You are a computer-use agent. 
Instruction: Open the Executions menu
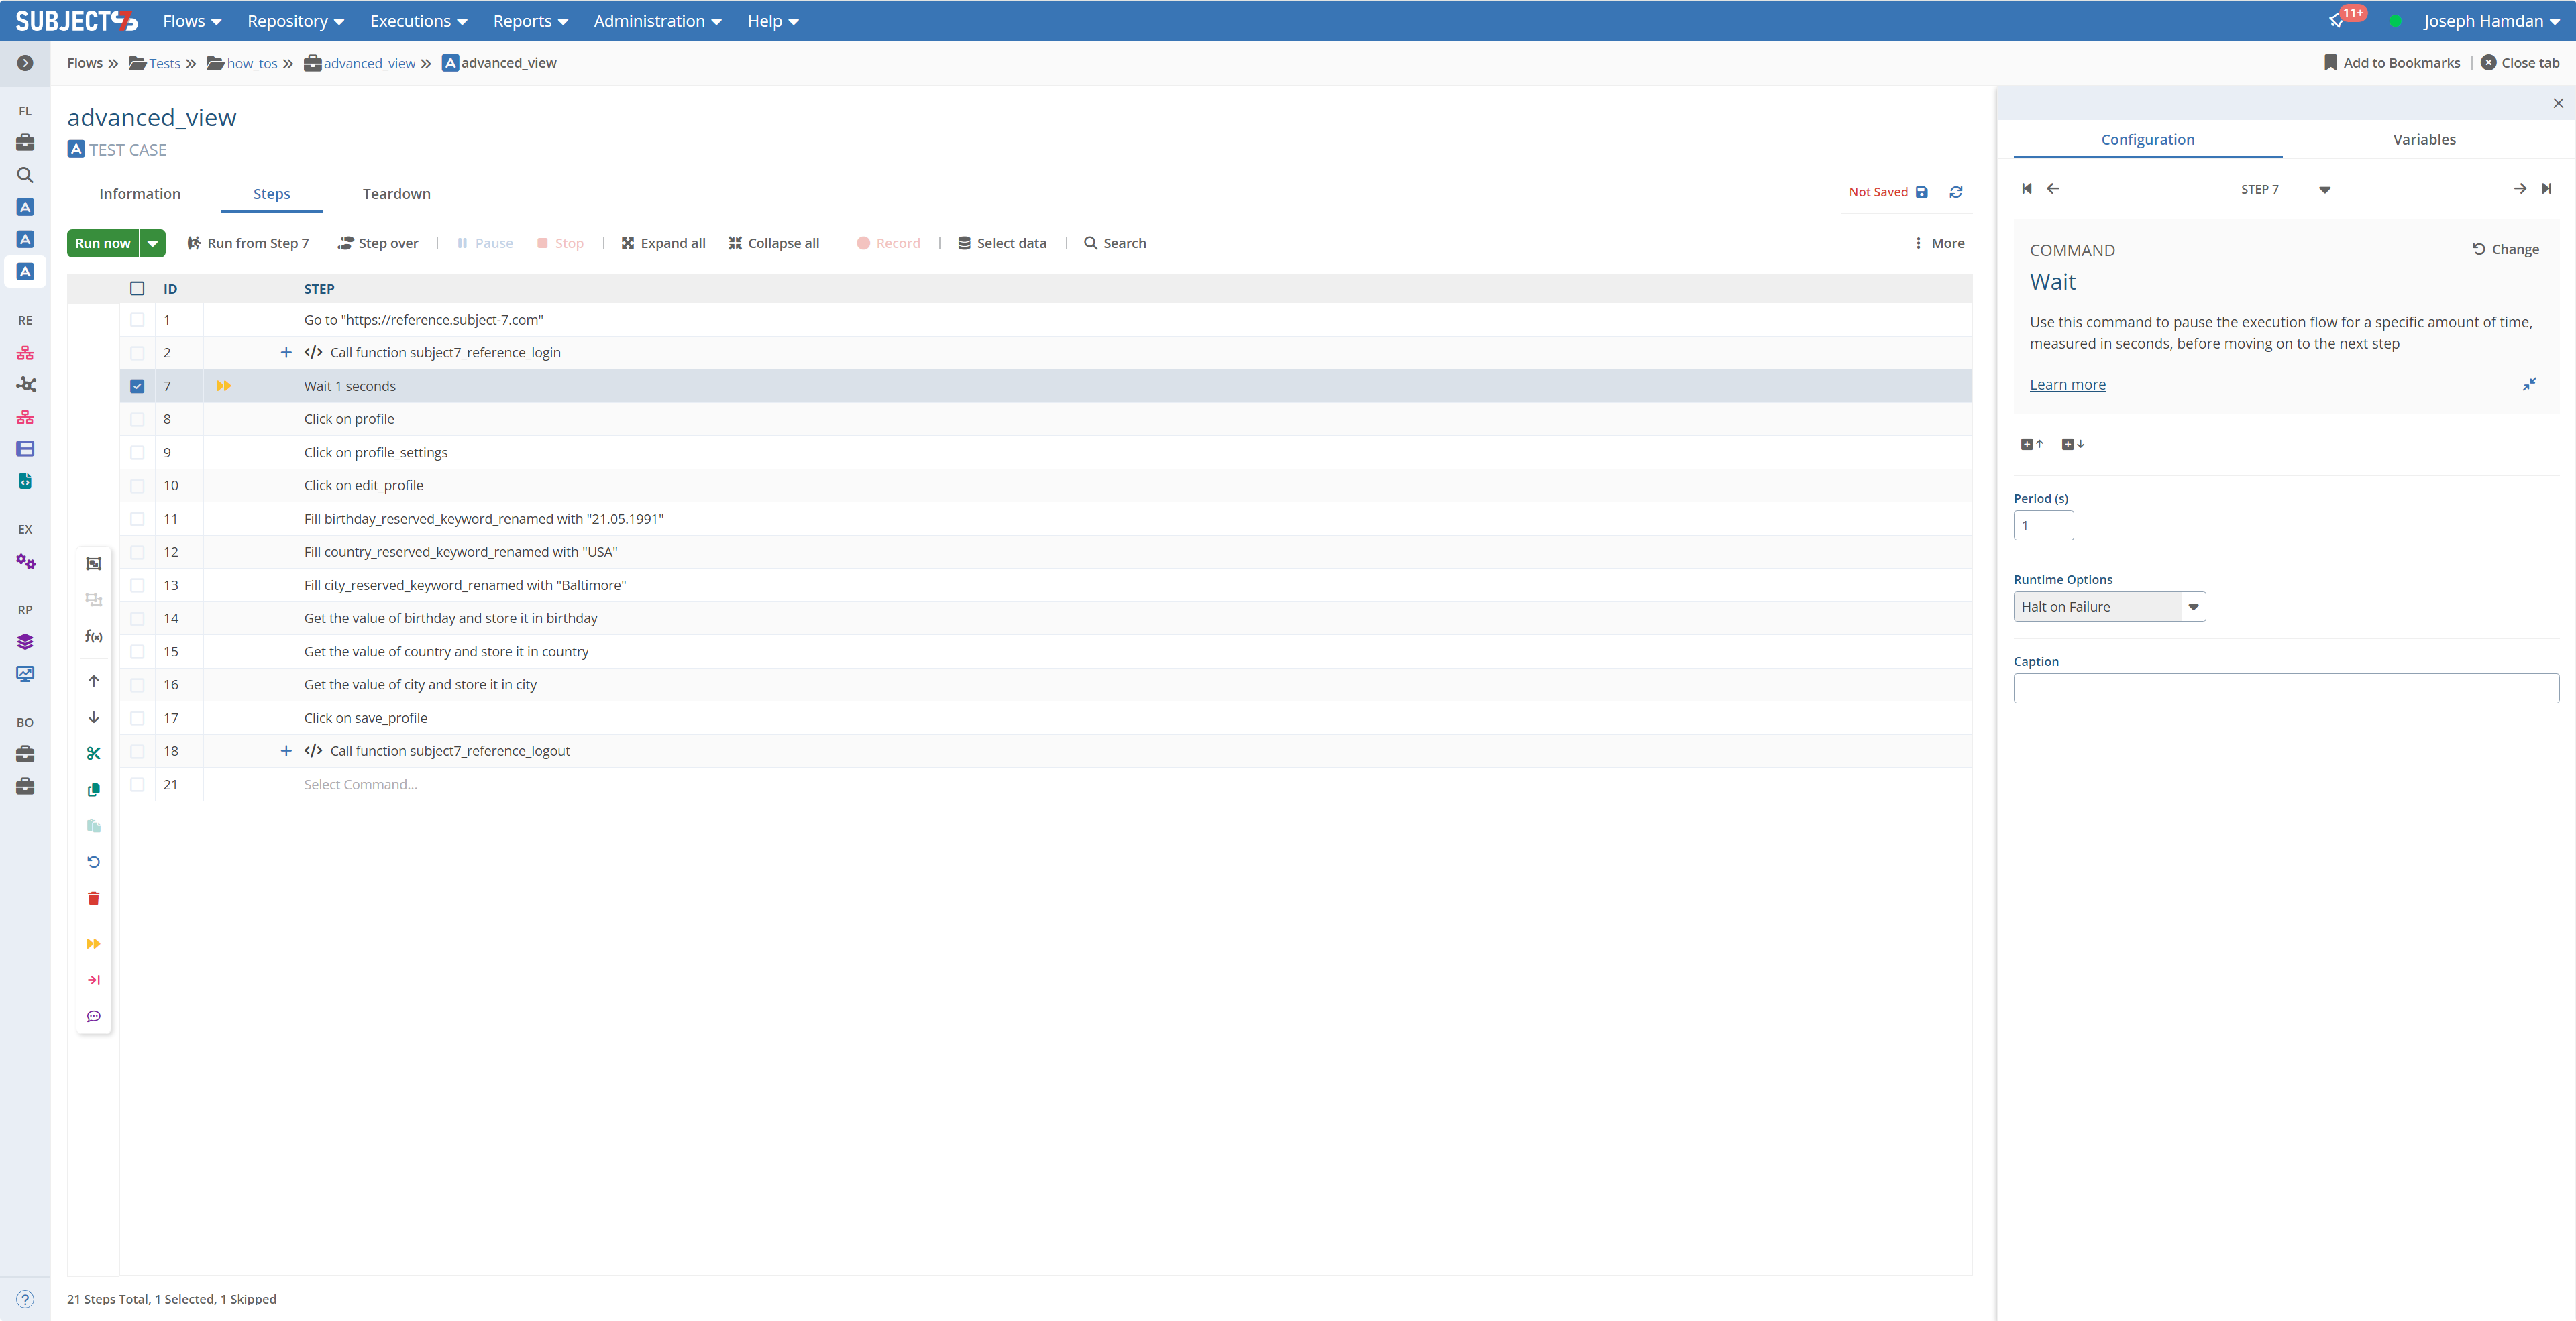point(418,21)
